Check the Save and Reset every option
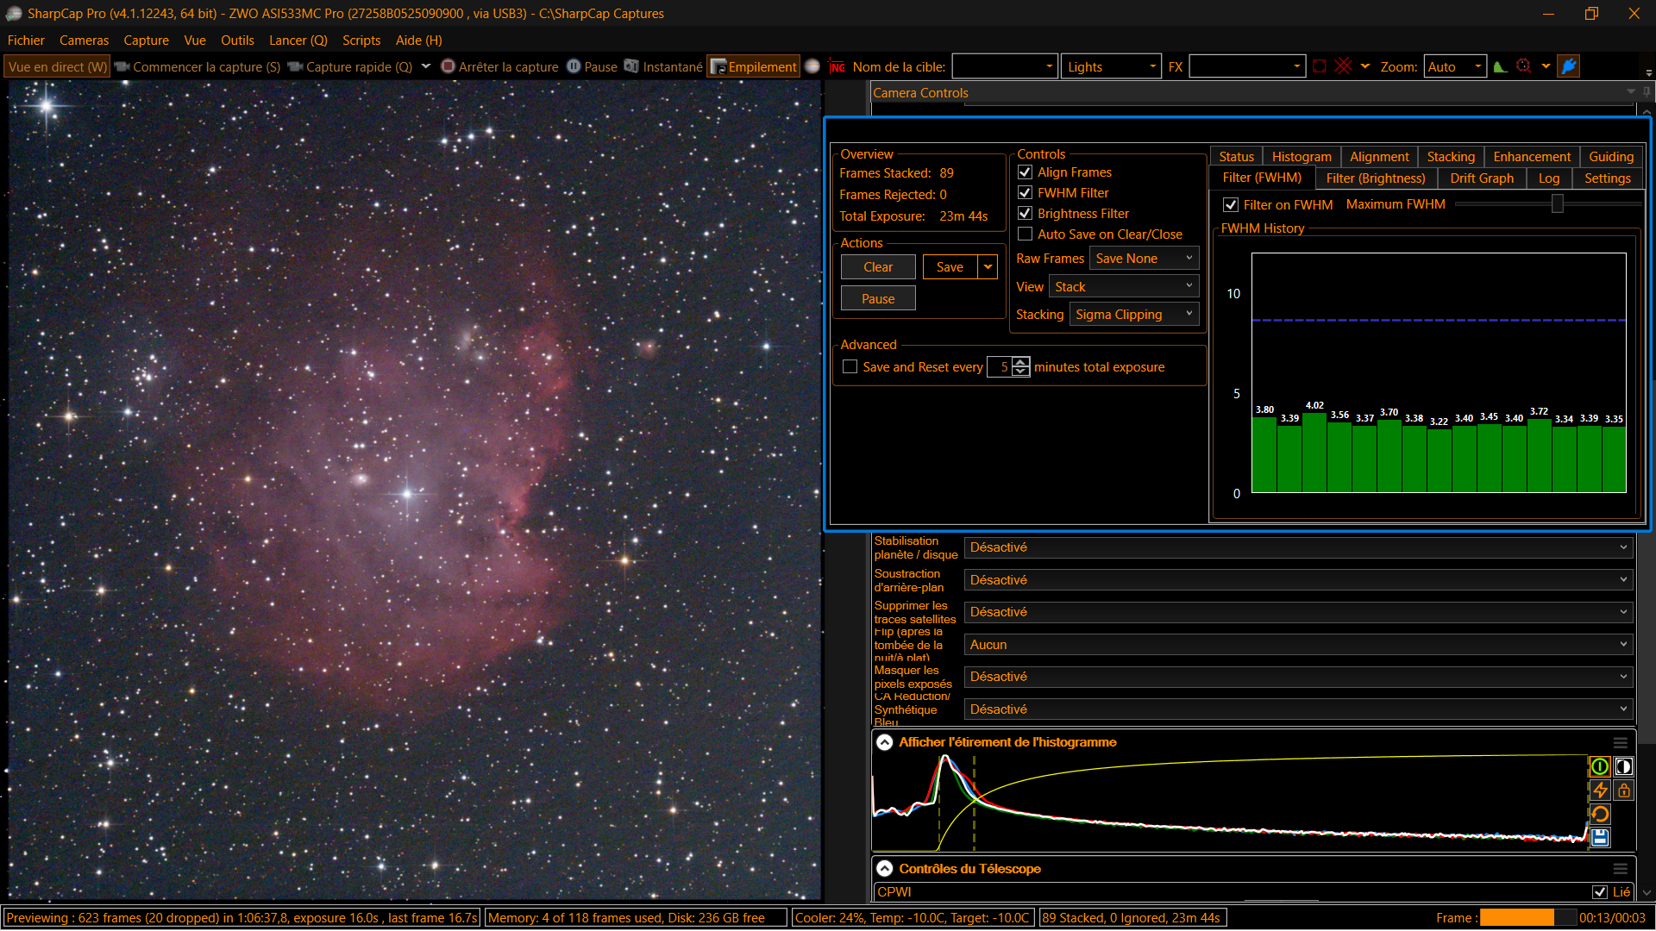 click(850, 366)
